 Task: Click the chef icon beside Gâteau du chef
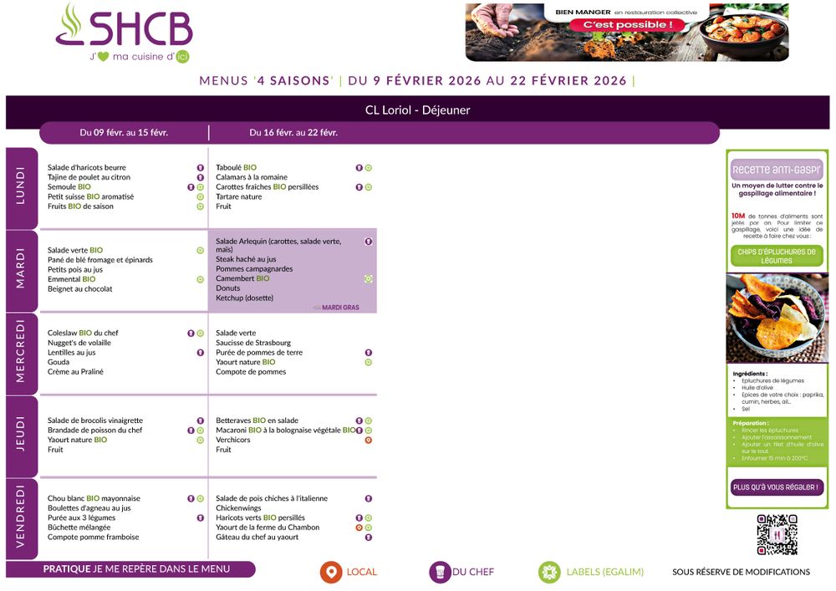pyautogui.click(x=368, y=538)
